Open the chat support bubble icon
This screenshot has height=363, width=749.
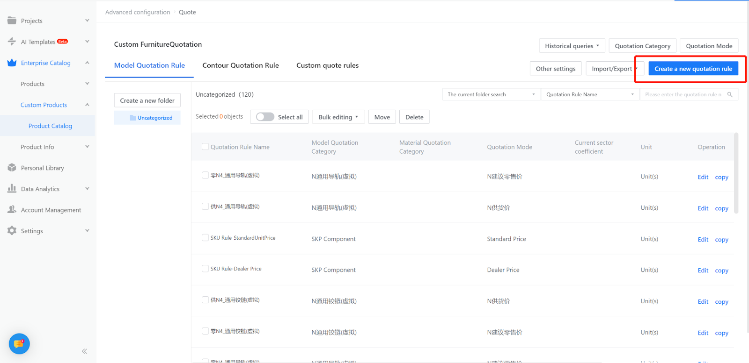tap(19, 344)
